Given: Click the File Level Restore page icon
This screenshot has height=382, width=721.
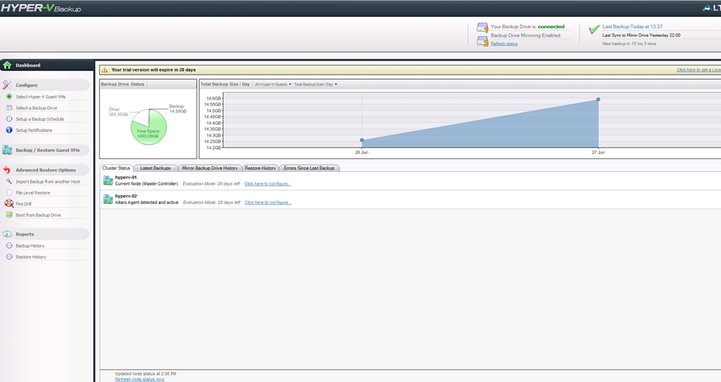Looking at the screenshot, I should 9,193.
